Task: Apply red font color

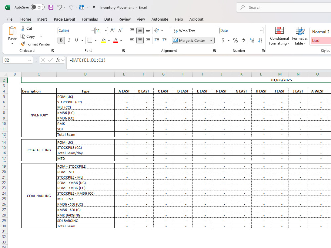Action: click(x=116, y=40)
